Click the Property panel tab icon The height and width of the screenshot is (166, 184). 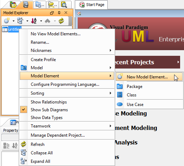click(x=13, y=123)
